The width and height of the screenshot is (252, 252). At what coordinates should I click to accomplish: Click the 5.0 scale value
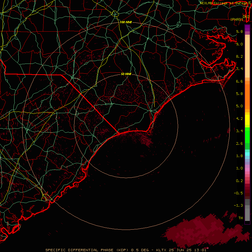tap(239, 106)
